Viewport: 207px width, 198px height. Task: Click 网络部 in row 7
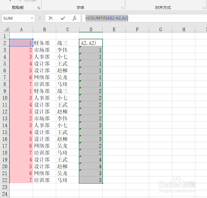(42, 77)
